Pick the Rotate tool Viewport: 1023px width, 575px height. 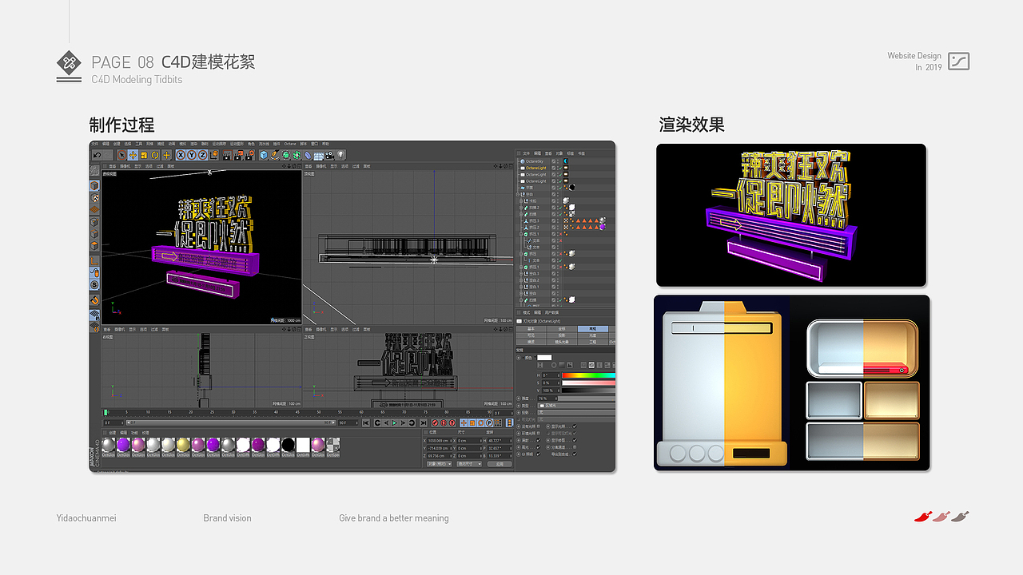[x=155, y=155]
